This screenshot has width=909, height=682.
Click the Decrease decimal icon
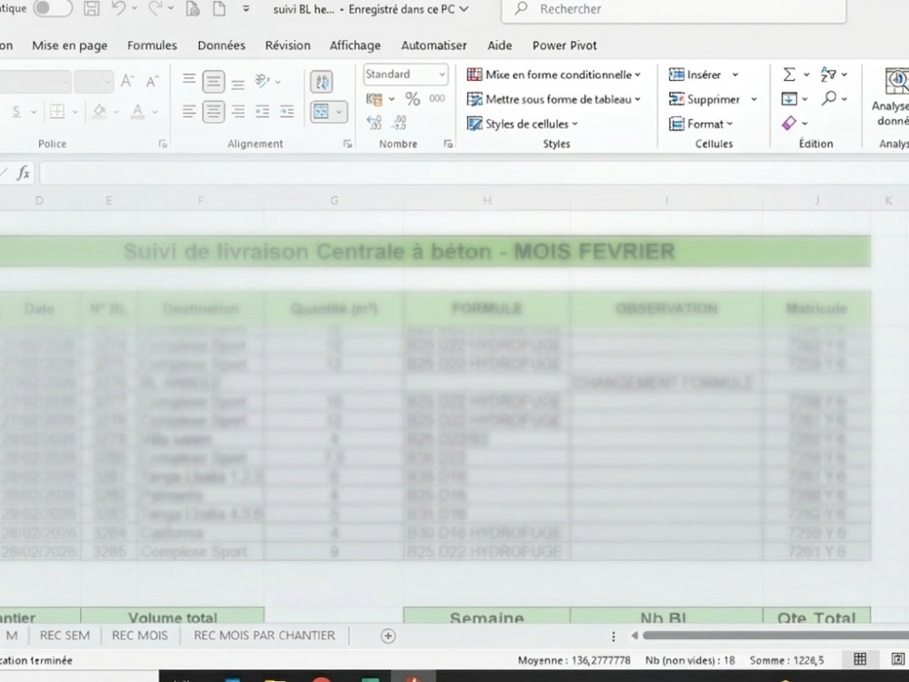[399, 123]
